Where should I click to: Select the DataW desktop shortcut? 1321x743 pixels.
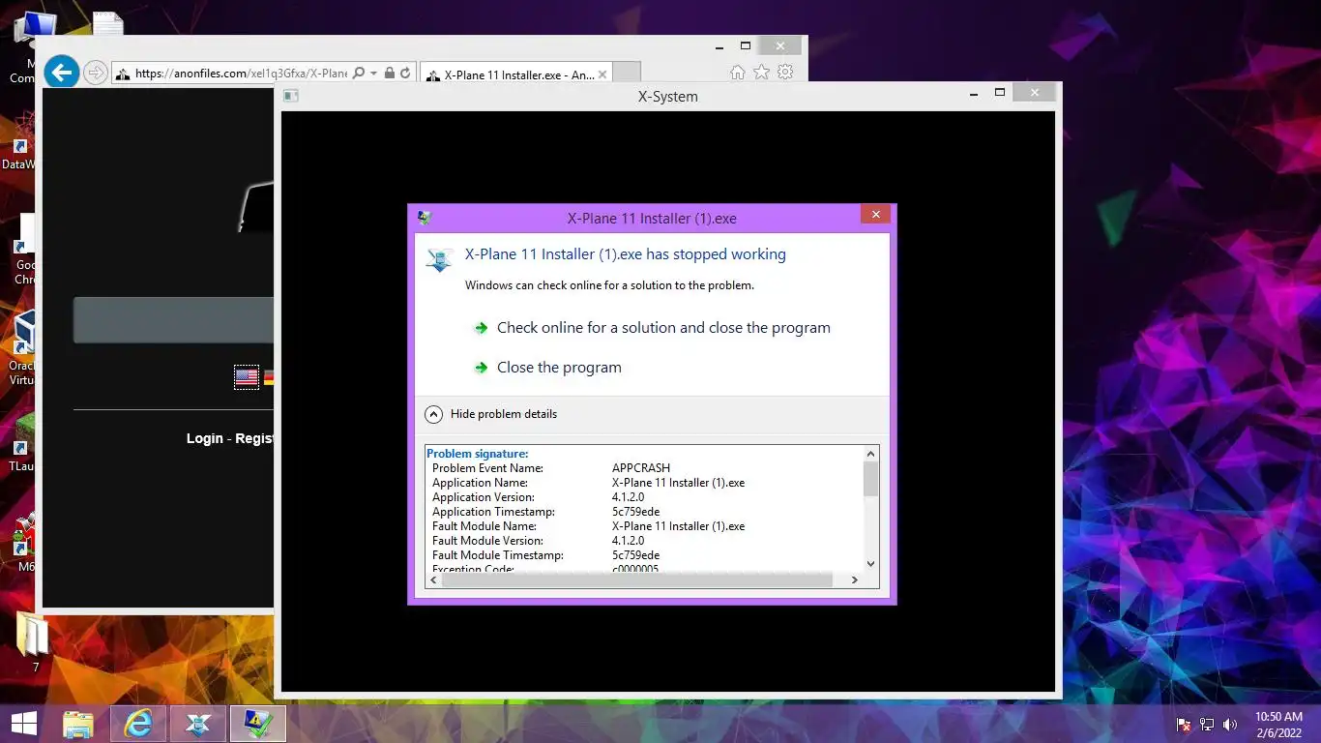[18, 142]
